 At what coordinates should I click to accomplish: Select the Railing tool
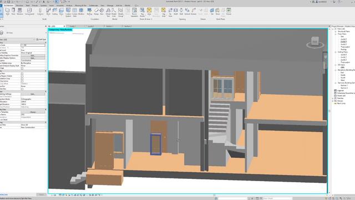(x=89, y=11)
